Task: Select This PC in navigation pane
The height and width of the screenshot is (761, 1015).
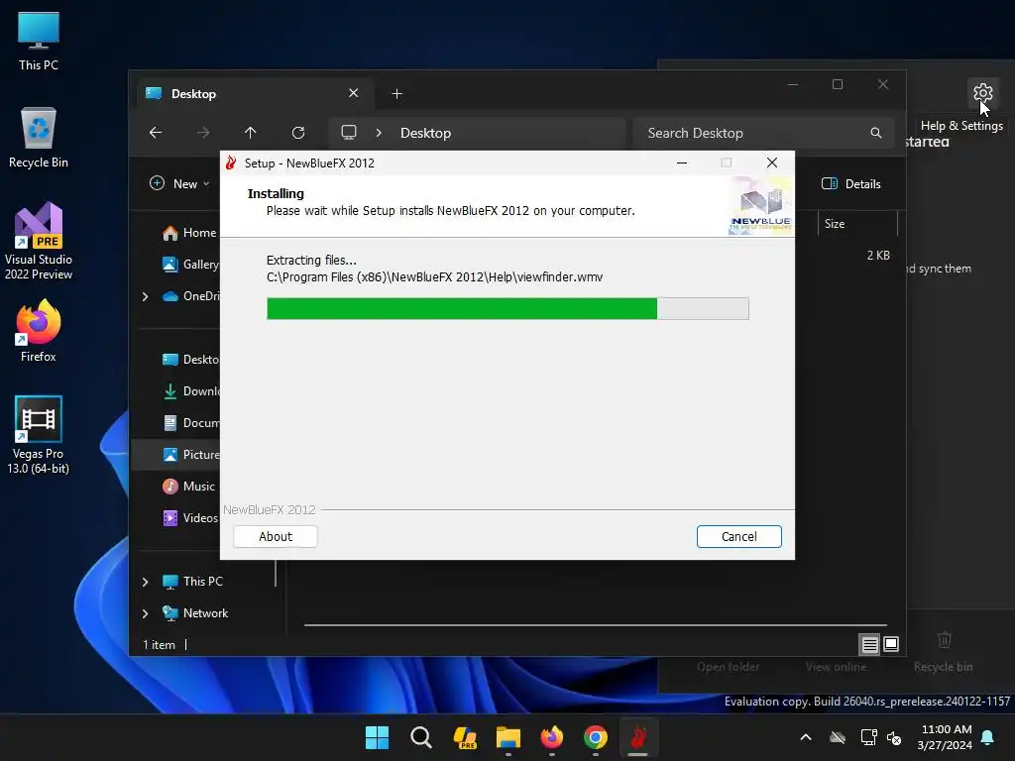Action: click(x=193, y=582)
